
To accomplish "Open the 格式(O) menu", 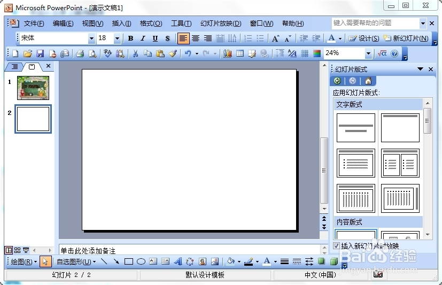I will (x=151, y=24).
